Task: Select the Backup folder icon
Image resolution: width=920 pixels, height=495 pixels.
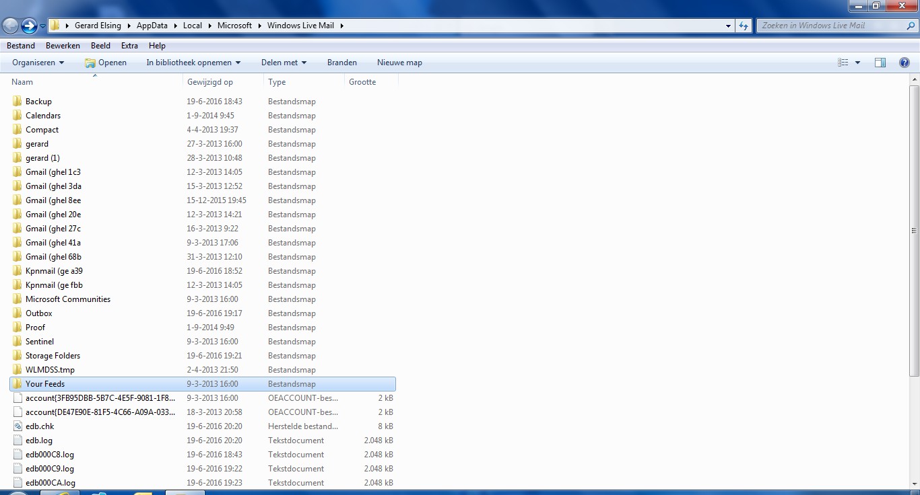Action: click(18, 102)
